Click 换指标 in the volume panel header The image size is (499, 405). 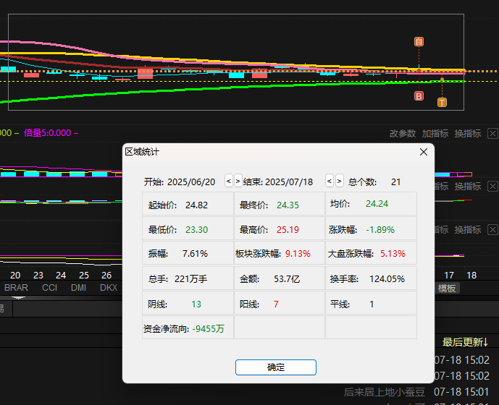coord(467,134)
